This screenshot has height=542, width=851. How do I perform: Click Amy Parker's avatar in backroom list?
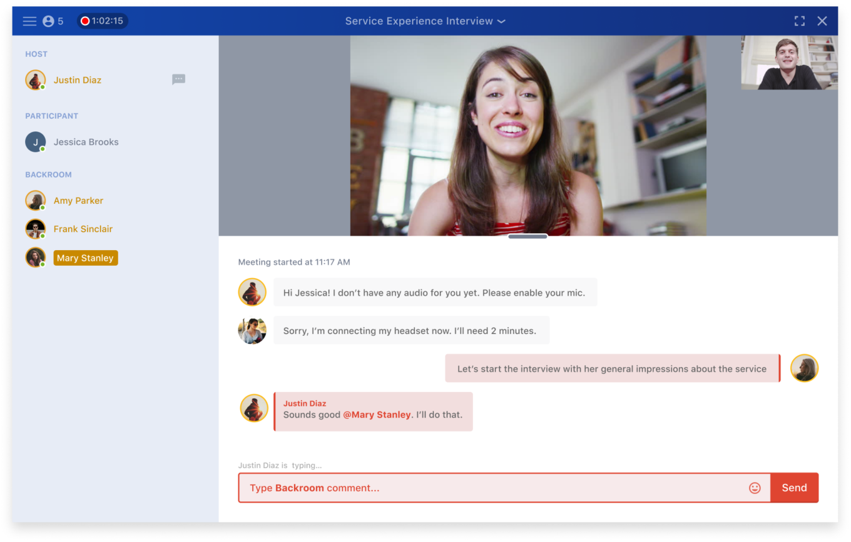(36, 201)
